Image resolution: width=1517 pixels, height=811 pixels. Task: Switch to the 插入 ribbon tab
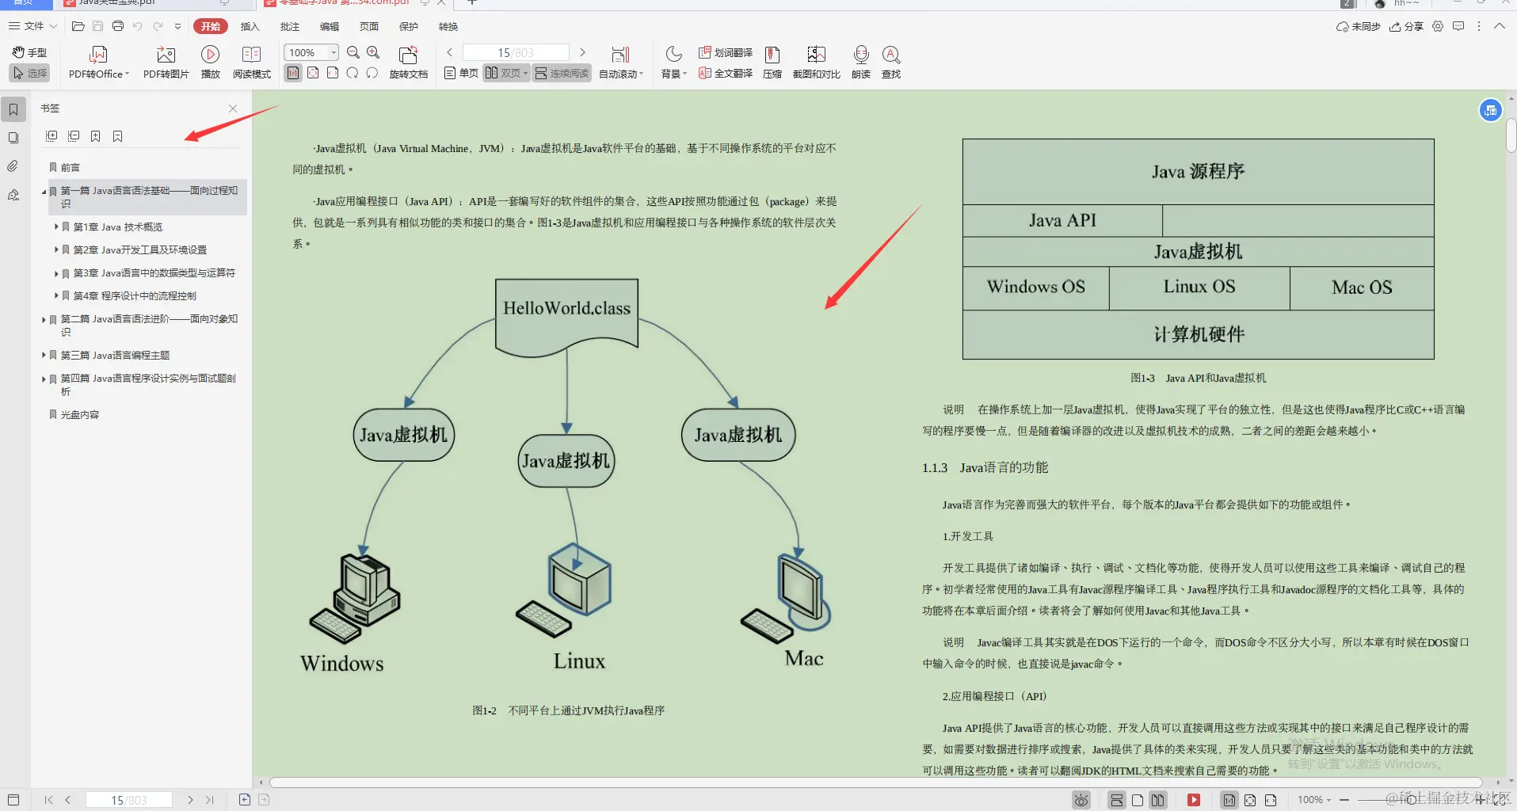[x=250, y=26]
